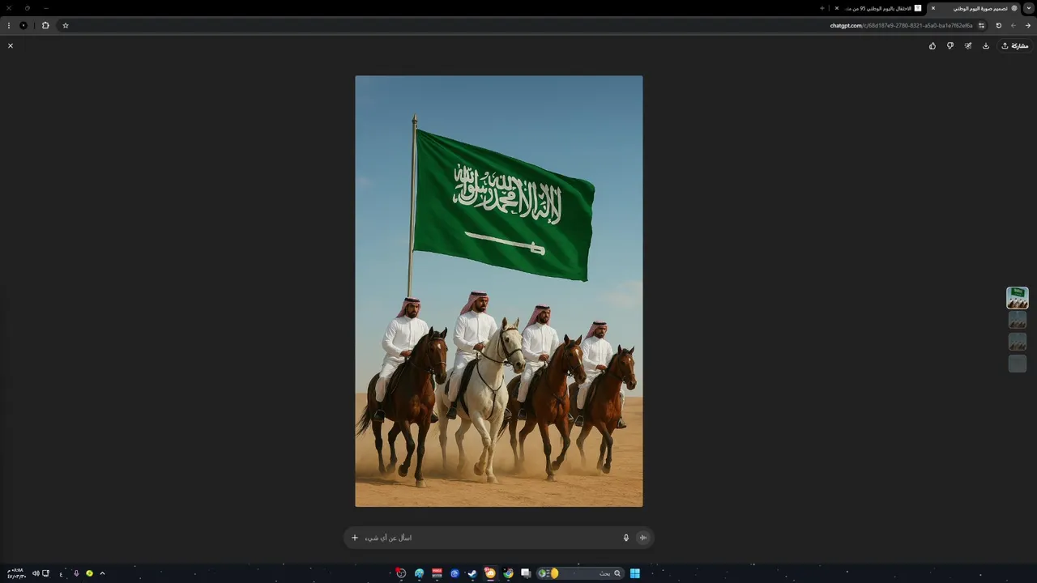Open the browser three-dot menu
Viewport: 1037px width, 583px height.
tap(9, 25)
